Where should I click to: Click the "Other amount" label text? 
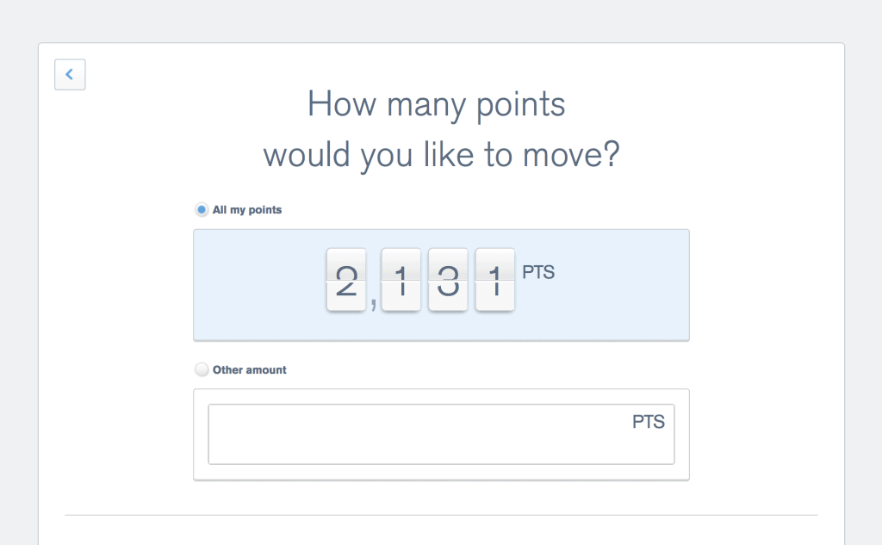[x=250, y=370]
